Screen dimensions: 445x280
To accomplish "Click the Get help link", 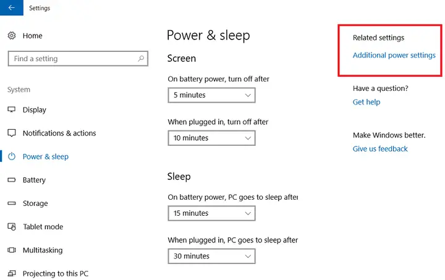I will click(x=367, y=102).
